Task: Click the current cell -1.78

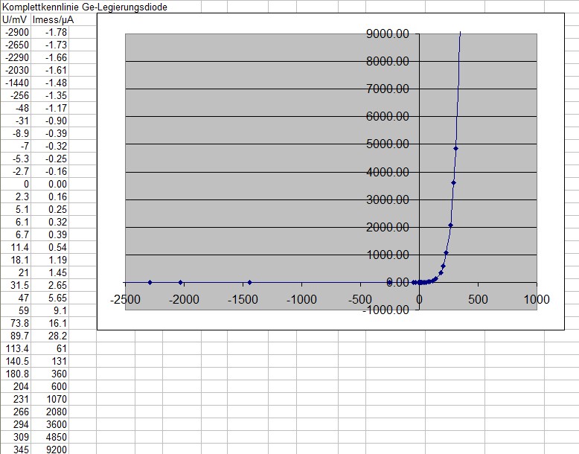Action: tap(50, 33)
